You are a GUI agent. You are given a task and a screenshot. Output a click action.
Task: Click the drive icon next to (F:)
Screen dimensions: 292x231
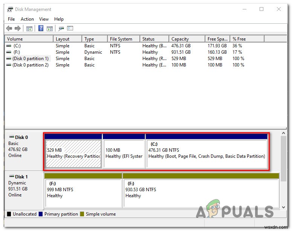9,52
